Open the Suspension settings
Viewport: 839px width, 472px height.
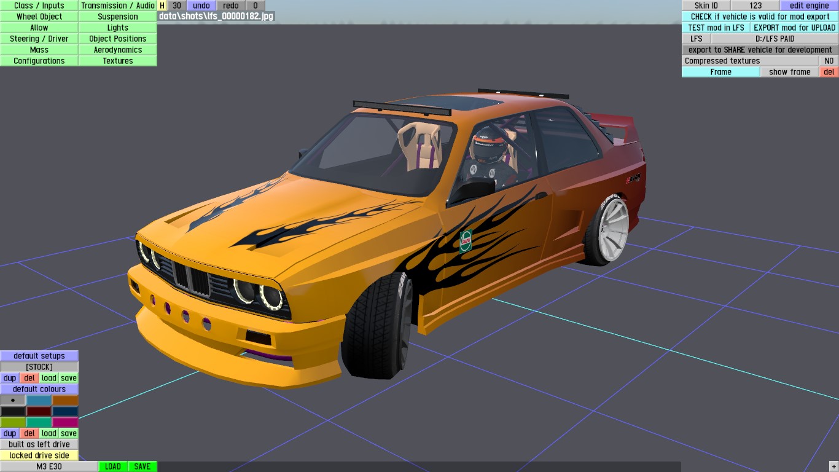(x=118, y=17)
